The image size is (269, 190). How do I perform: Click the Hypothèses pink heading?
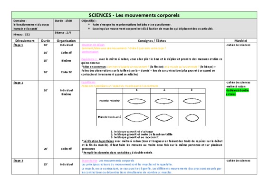pyautogui.click(x=88, y=82)
